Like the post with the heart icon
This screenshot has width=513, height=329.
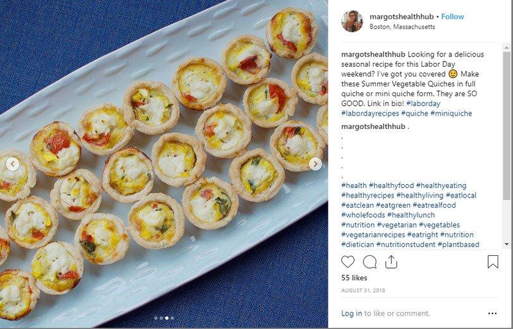(x=348, y=262)
